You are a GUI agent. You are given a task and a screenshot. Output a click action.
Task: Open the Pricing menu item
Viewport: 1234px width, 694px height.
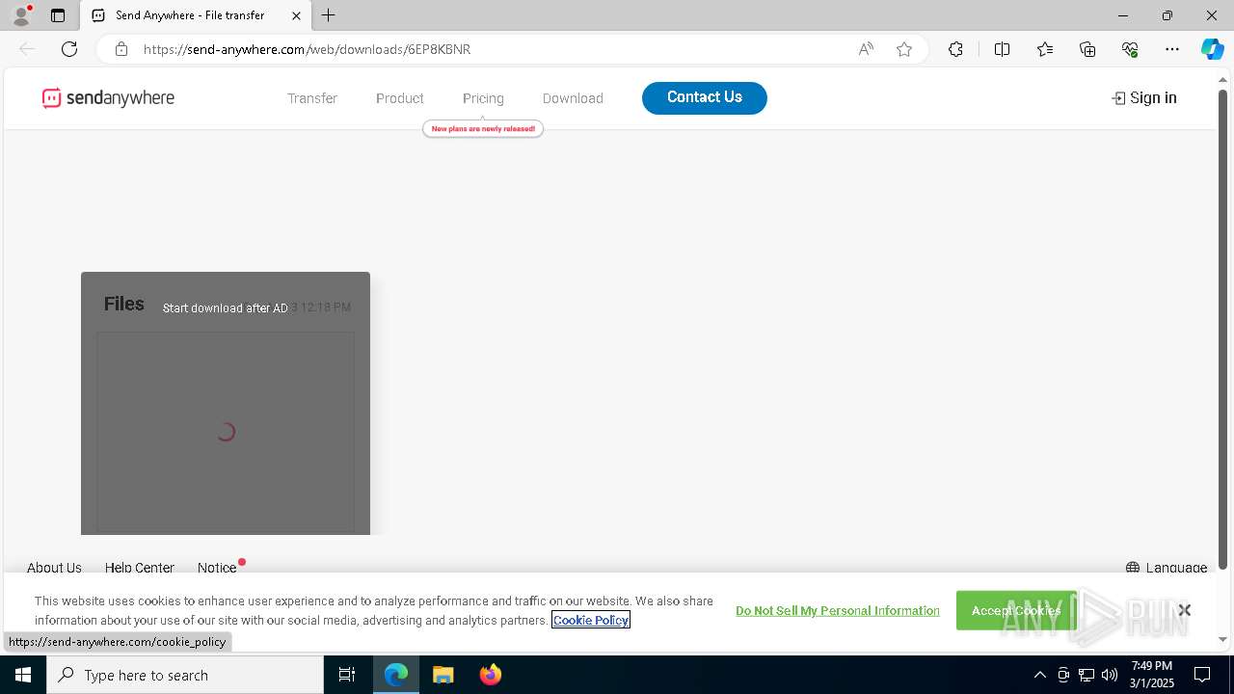tap(483, 98)
